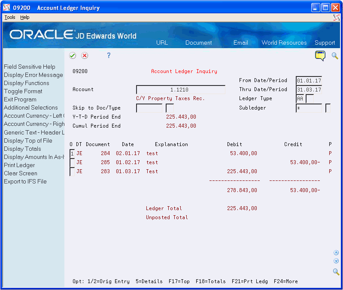Open Additional Selections
Viewport: 343px width, 290px height.
click(x=31, y=108)
